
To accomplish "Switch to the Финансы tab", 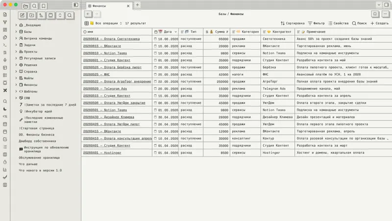I will point(108,6).
